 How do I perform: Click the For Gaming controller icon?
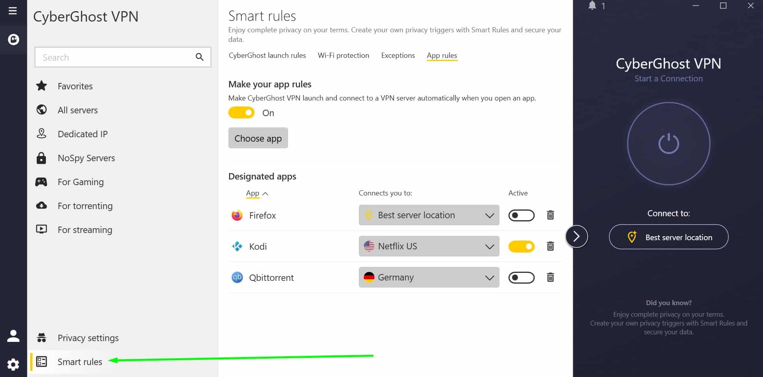coord(42,182)
